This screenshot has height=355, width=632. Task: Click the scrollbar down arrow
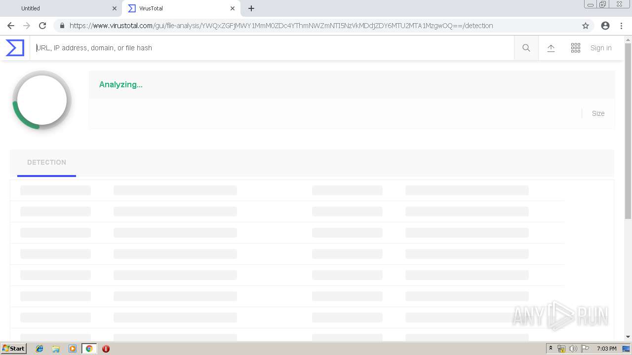(628, 337)
